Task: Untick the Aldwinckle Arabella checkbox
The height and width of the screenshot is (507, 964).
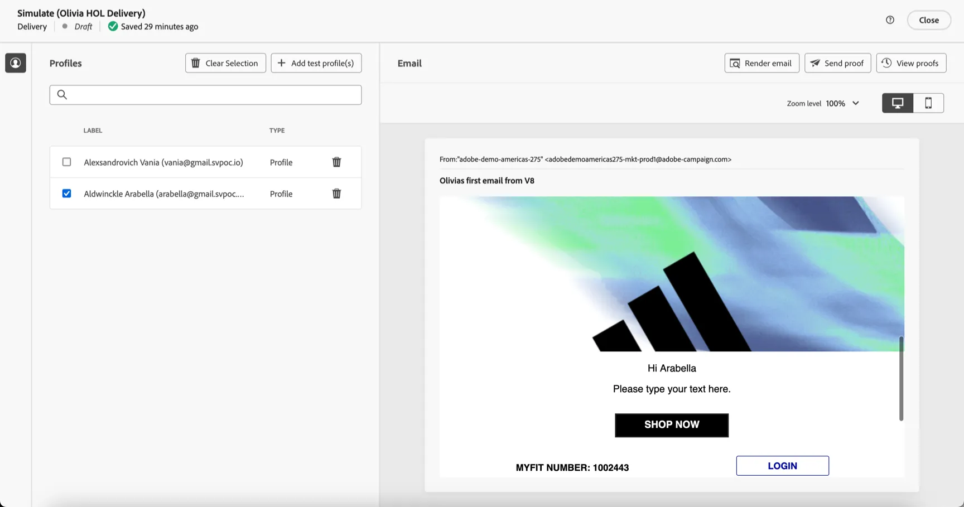Action: tap(66, 194)
